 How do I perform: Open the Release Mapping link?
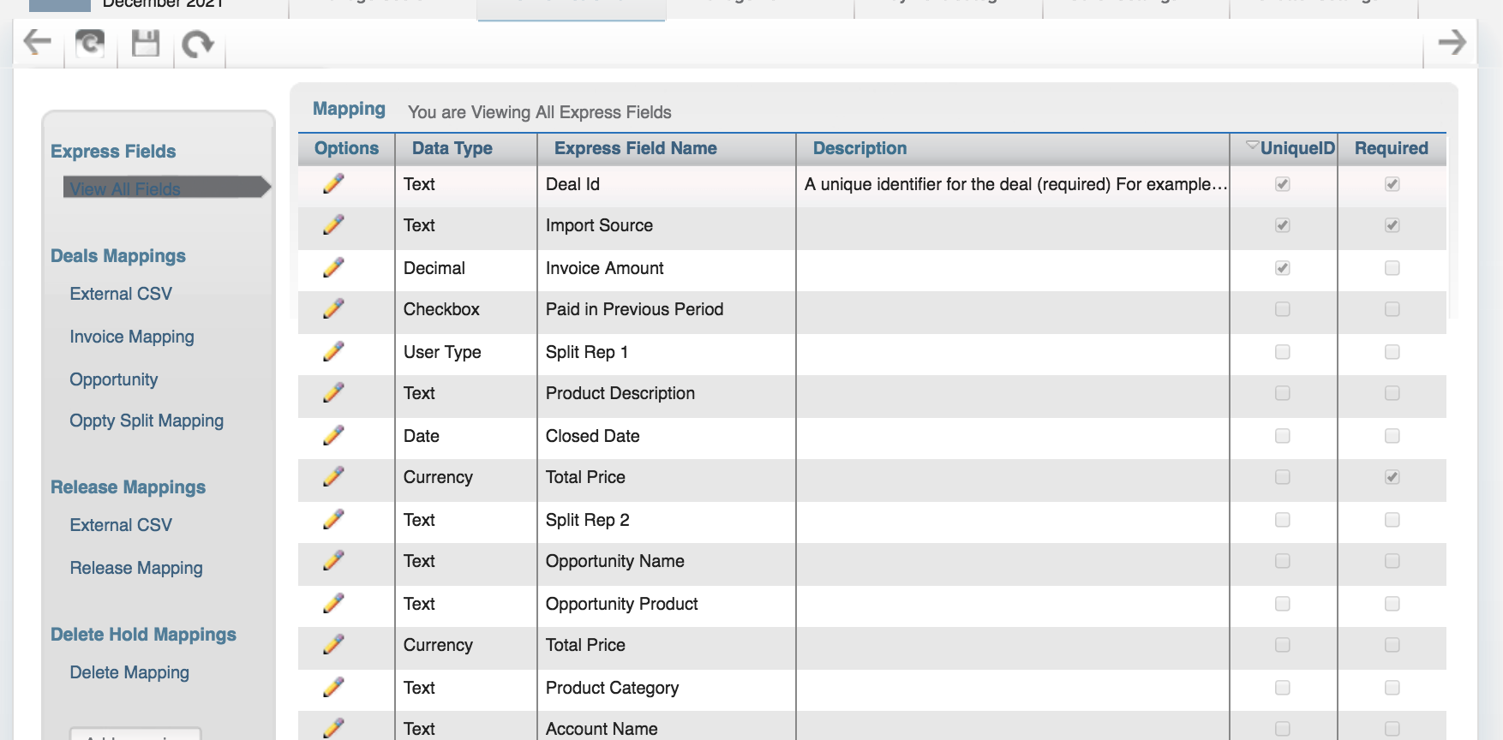pyautogui.click(x=136, y=568)
